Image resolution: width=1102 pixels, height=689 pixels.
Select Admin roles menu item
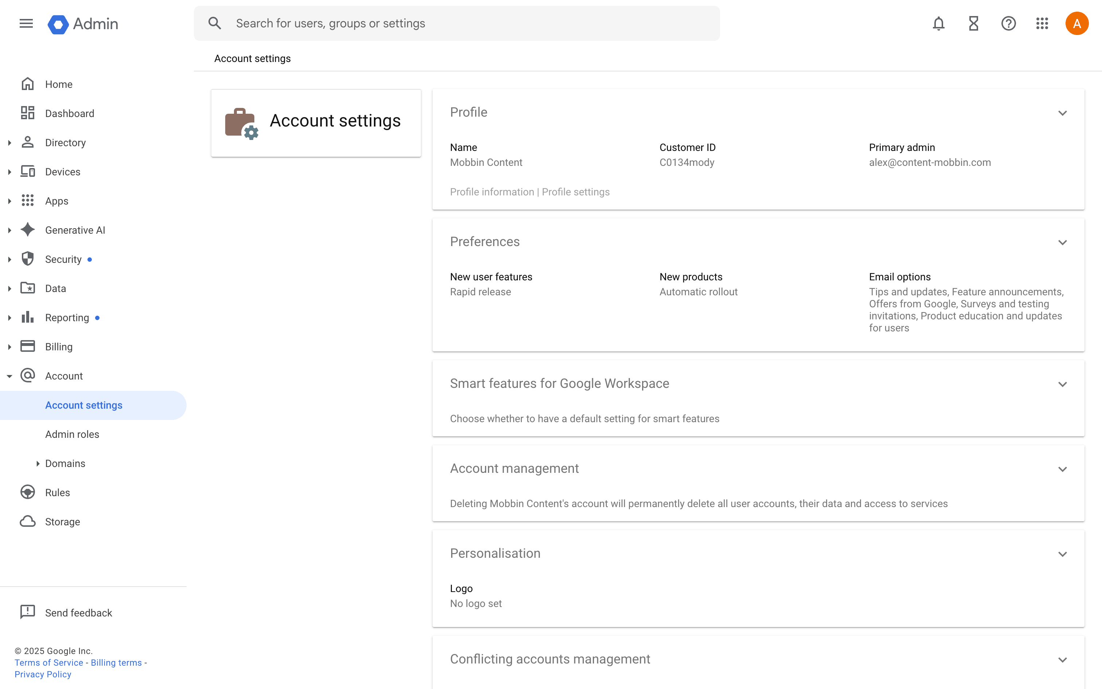point(72,434)
